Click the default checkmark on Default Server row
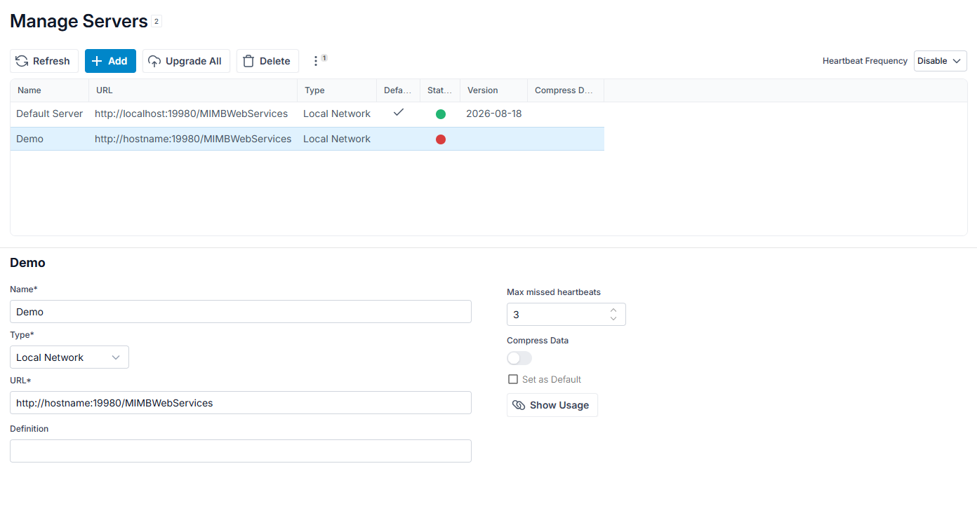 pos(399,112)
